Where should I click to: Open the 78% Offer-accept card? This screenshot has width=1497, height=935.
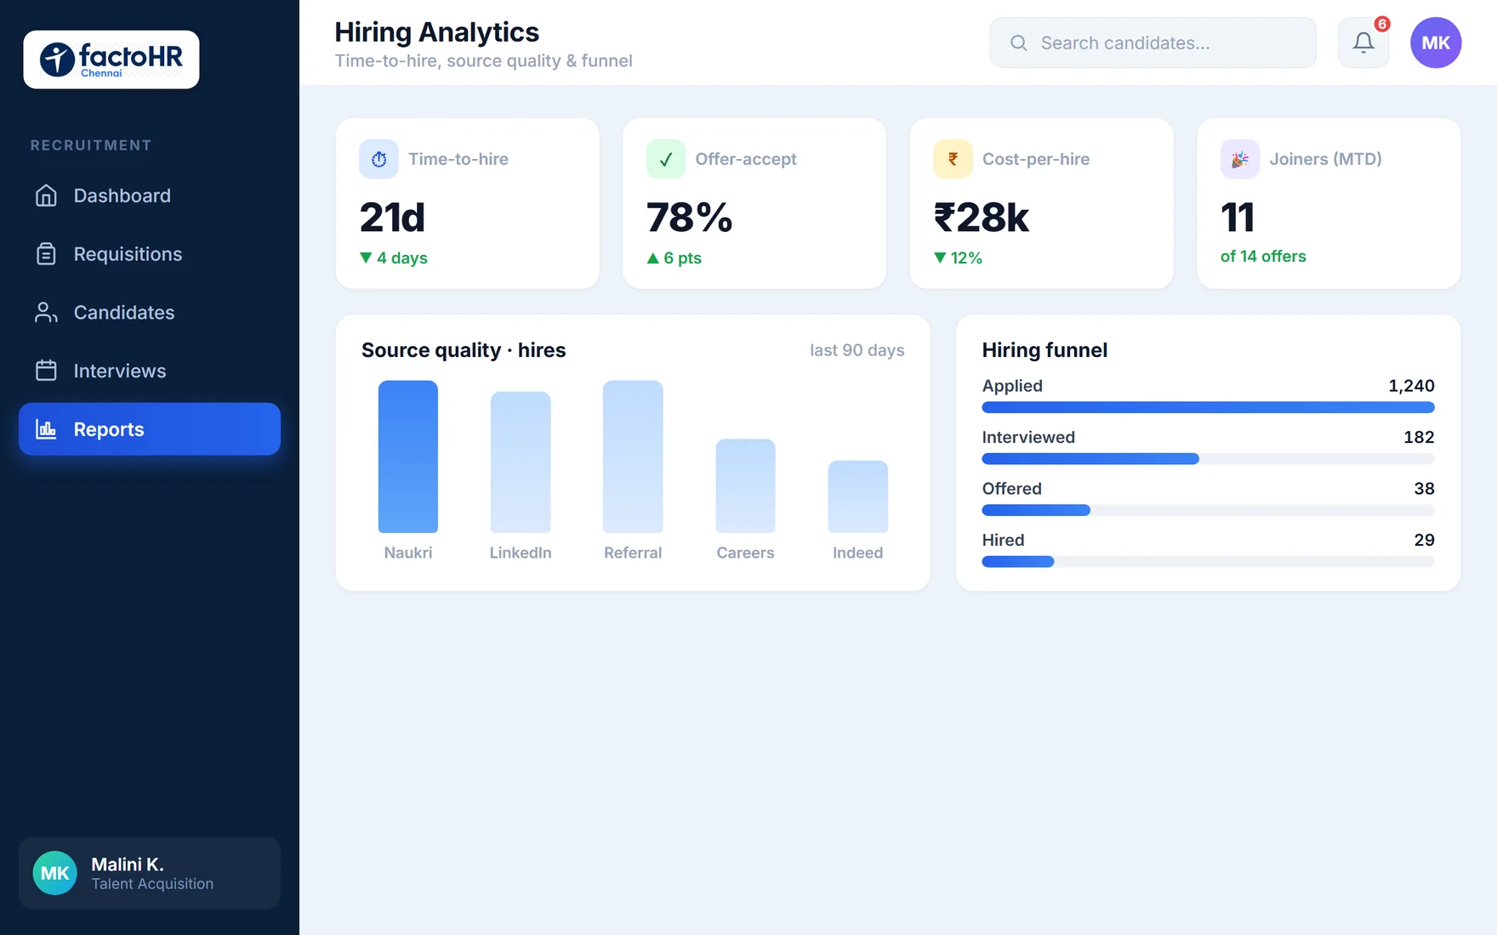(754, 203)
